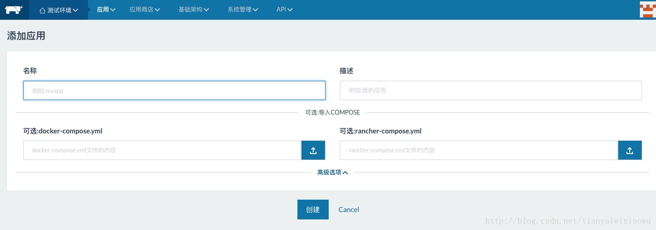Open the 系统管理 menu
Image resolution: width=656 pixels, height=230 pixels.
[x=243, y=10]
